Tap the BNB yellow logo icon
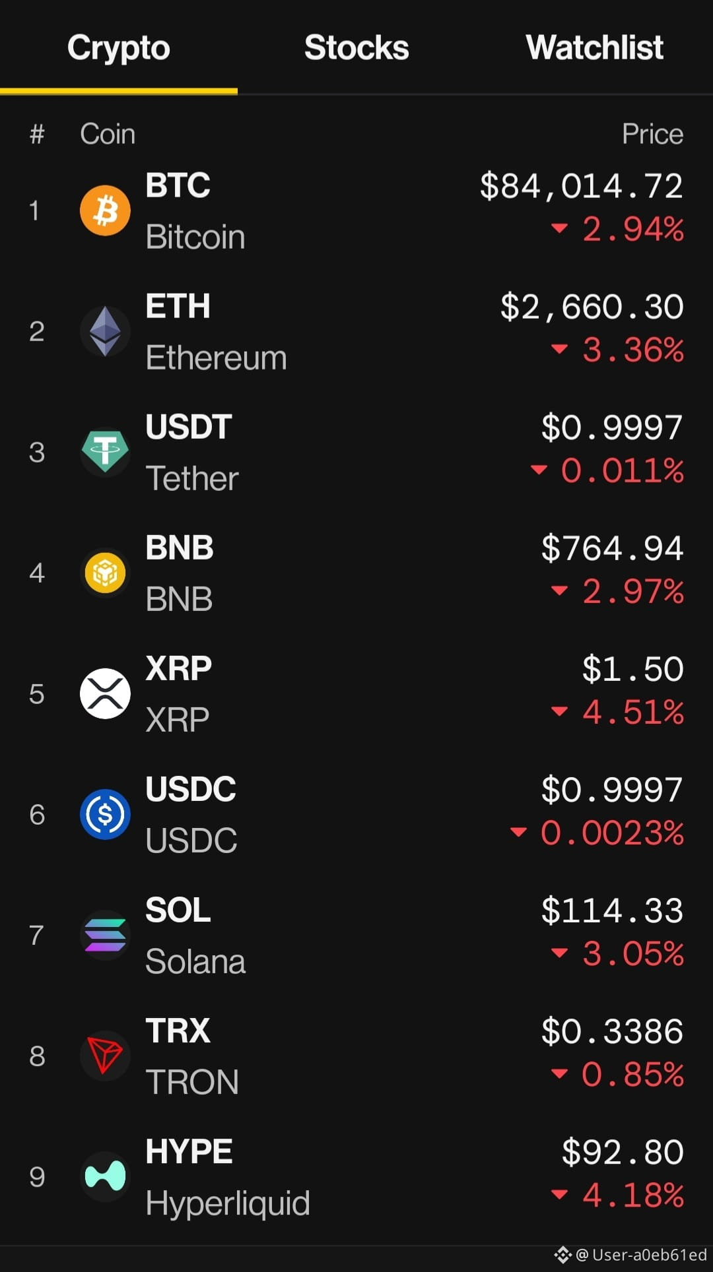 [x=105, y=573]
